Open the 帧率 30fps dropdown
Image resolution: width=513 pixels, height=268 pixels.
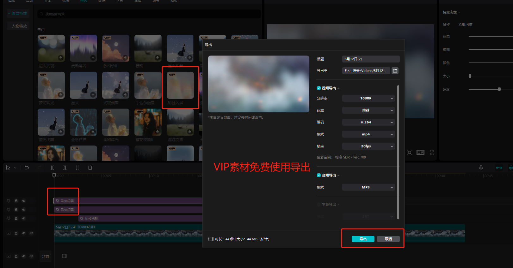pos(368,146)
